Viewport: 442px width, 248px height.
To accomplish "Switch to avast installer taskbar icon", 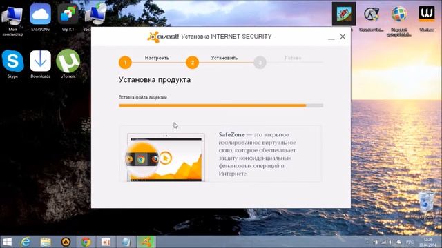I will [x=146, y=242].
